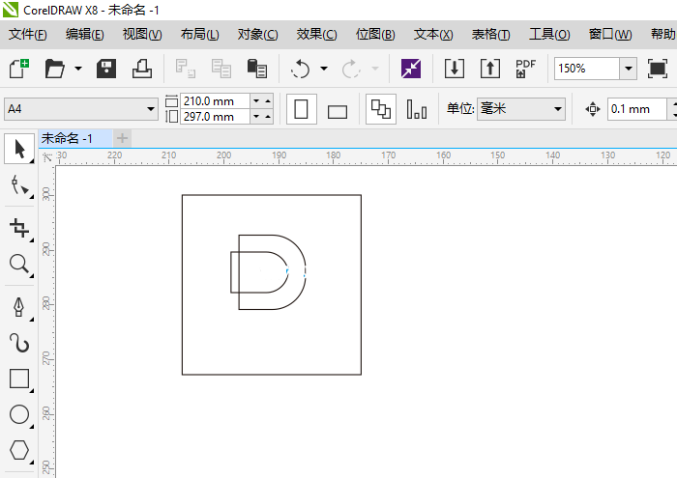Select the Pick (arrow) tool

tap(18, 148)
